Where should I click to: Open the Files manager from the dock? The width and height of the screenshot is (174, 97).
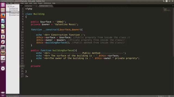click(x=3, y=11)
